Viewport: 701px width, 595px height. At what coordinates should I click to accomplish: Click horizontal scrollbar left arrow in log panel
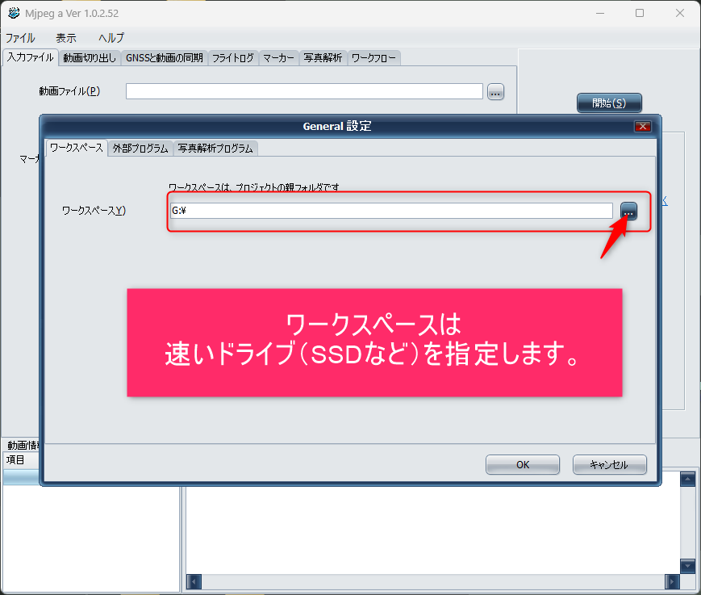pos(194,582)
